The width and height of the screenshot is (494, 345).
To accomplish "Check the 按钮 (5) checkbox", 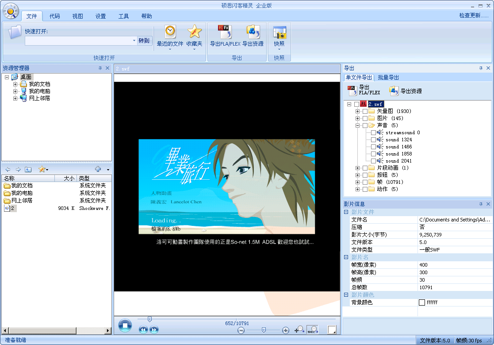I will [365, 175].
